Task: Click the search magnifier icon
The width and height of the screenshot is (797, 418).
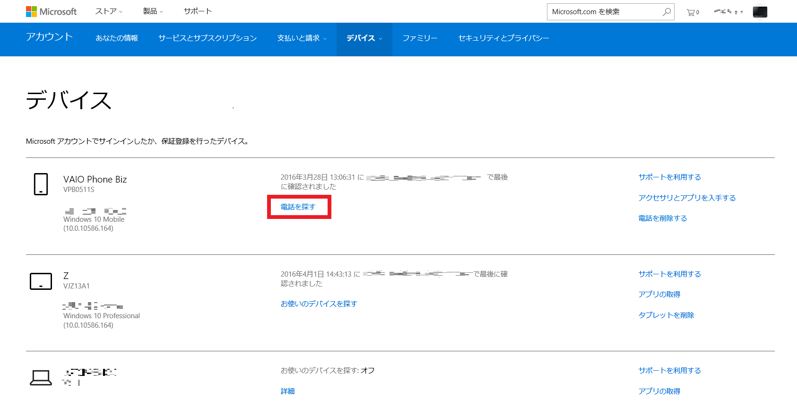Action: coord(667,12)
